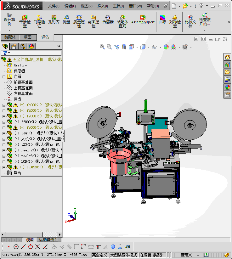The height and width of the screenshot is (259, 232).
Task: Open PropertyManager tab icon
Action: (x=14, y=46)
